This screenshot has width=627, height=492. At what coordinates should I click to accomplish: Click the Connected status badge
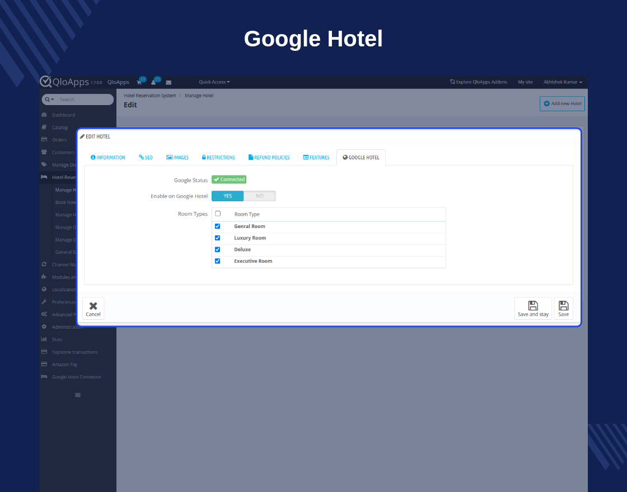pyautogui.click(x=229, y=179)
